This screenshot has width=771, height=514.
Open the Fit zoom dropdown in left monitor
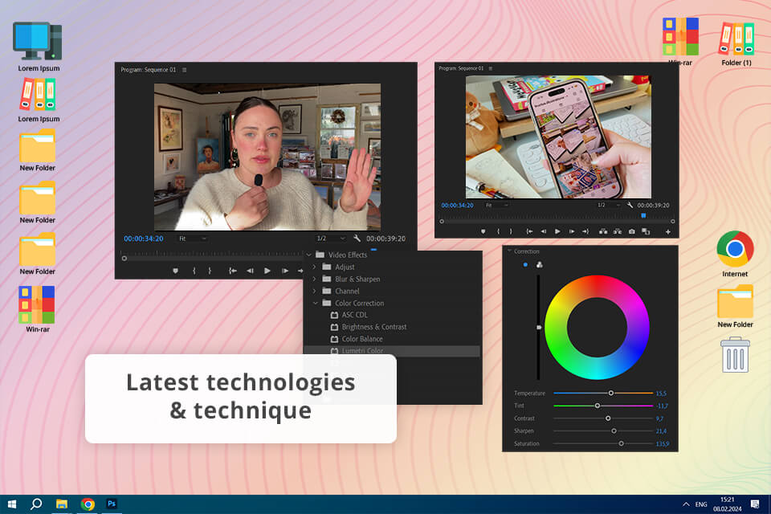pos(193,239)
